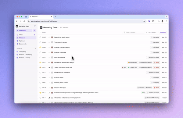Bookmark the page with the star icon
183x118 pixels.
tap(144, 21)
